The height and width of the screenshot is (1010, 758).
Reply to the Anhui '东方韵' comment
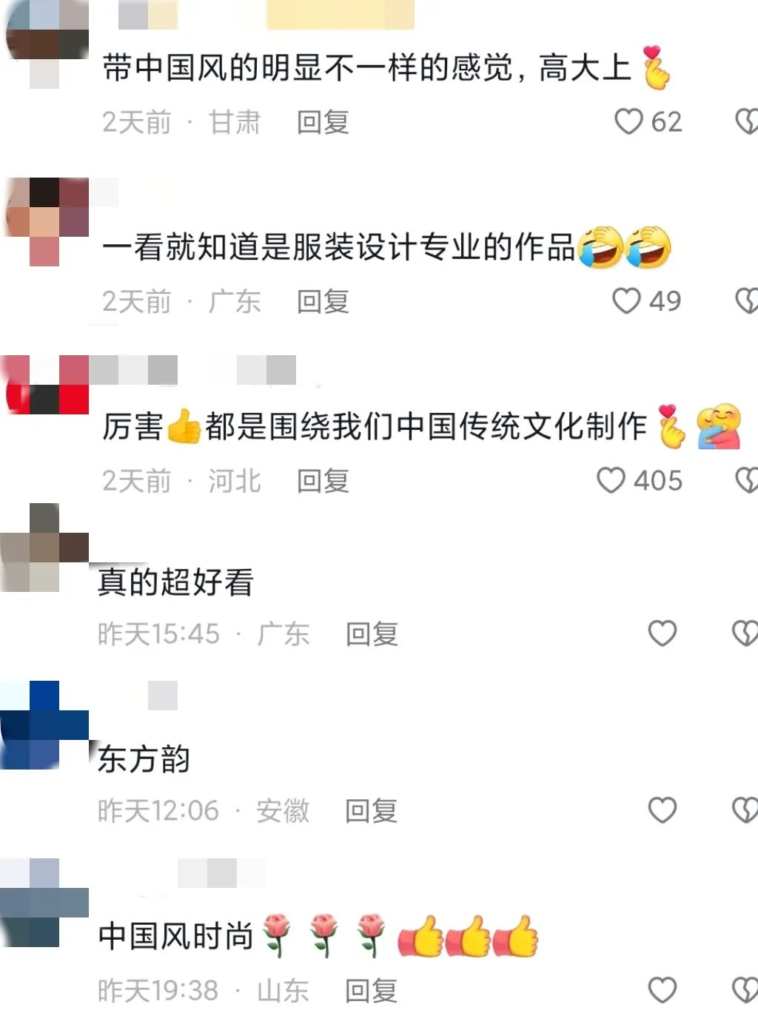372,811
